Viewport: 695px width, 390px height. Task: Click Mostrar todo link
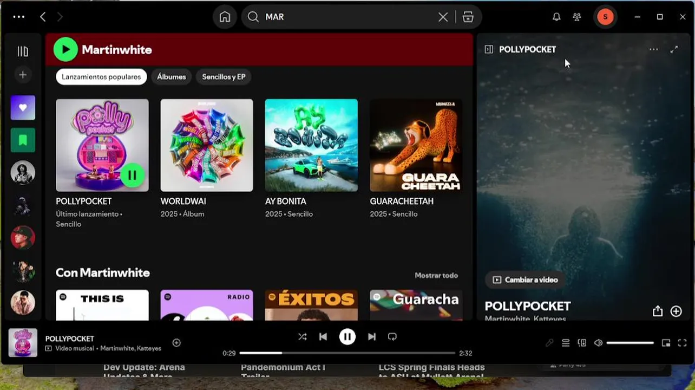[436, 275]
